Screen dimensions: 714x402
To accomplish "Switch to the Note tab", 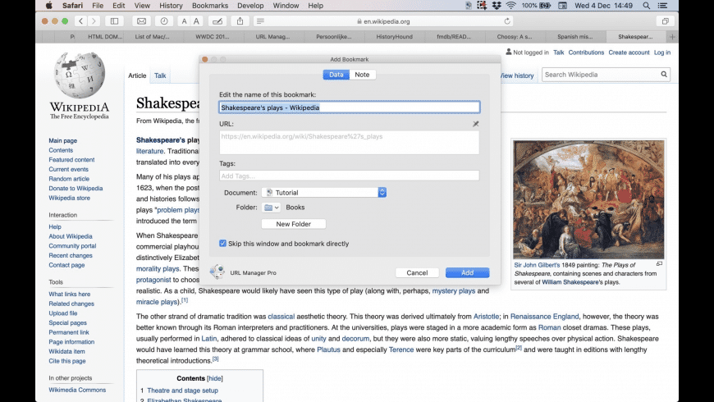I will (x=363, y=75).
